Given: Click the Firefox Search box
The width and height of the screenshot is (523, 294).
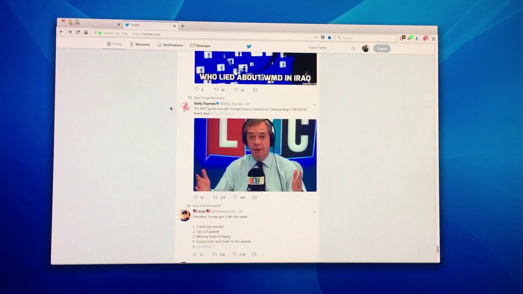Looking at the screenshot, I should pyautogui.click(x=366, y=38).
